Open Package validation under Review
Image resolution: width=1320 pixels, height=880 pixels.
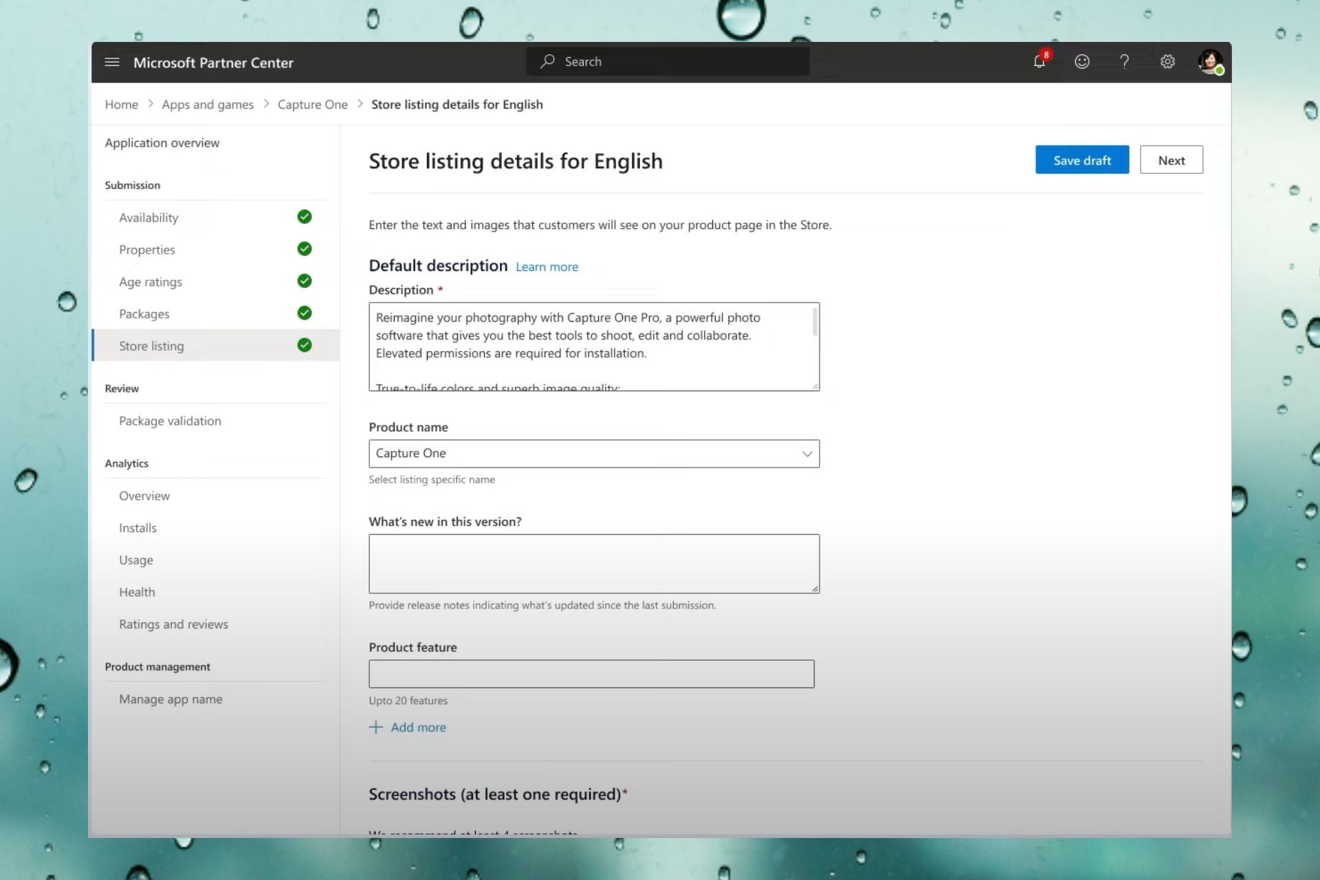tap(170, 421)
